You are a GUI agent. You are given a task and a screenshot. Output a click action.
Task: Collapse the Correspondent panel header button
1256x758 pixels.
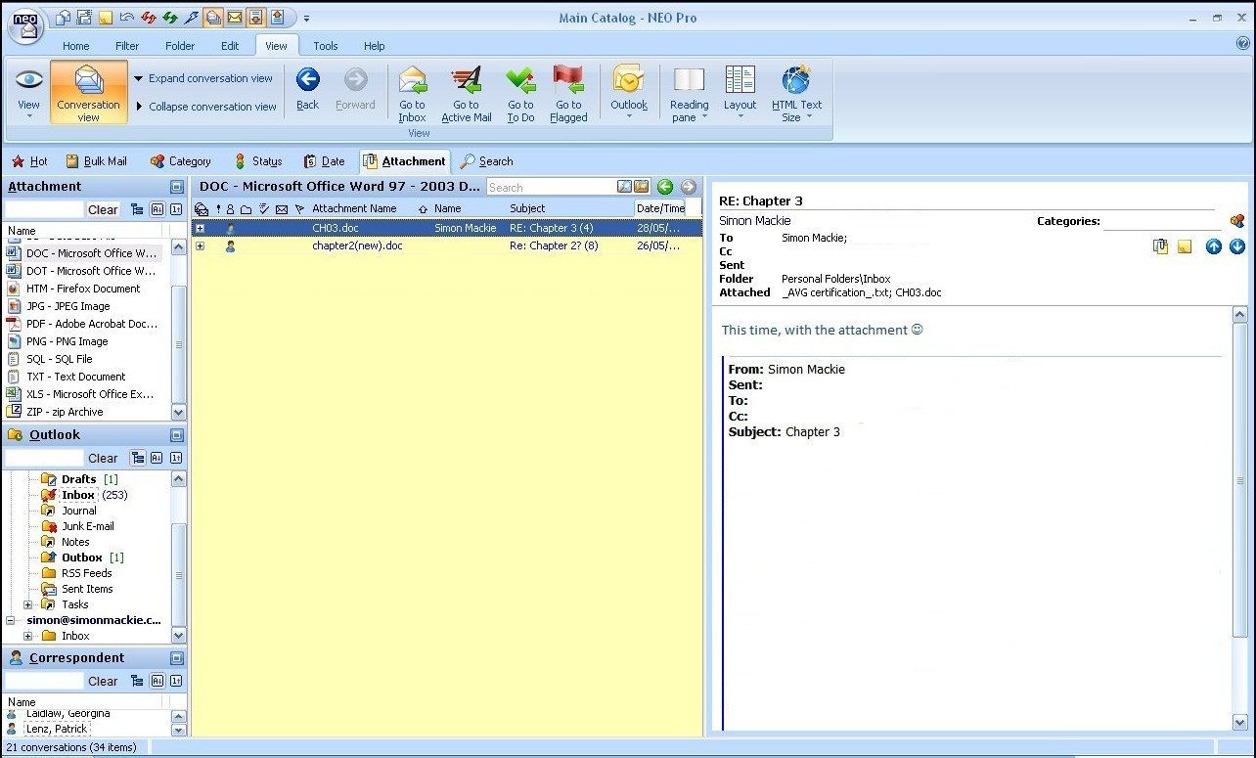(177, 658)
